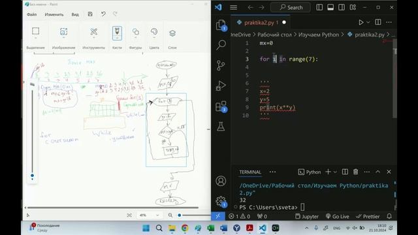
Task: Open Paint zoom percentage dropdown
Action: [x=150, y=215]
